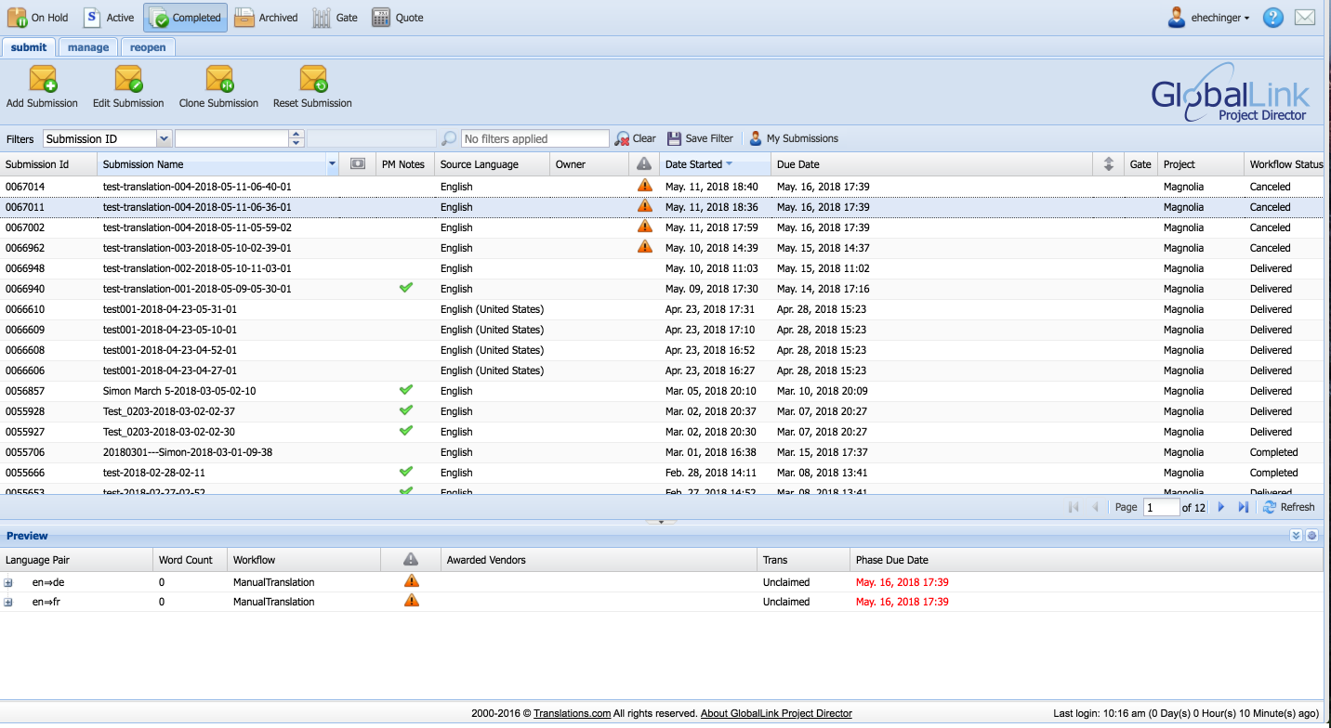Switch to the manage tab
Image resolution: width=1331 pixels, height=728 pixels.
click(88, 47)
